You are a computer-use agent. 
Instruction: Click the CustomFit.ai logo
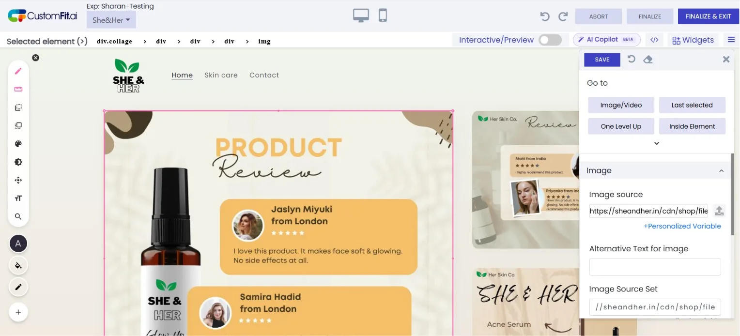point(43,15)
